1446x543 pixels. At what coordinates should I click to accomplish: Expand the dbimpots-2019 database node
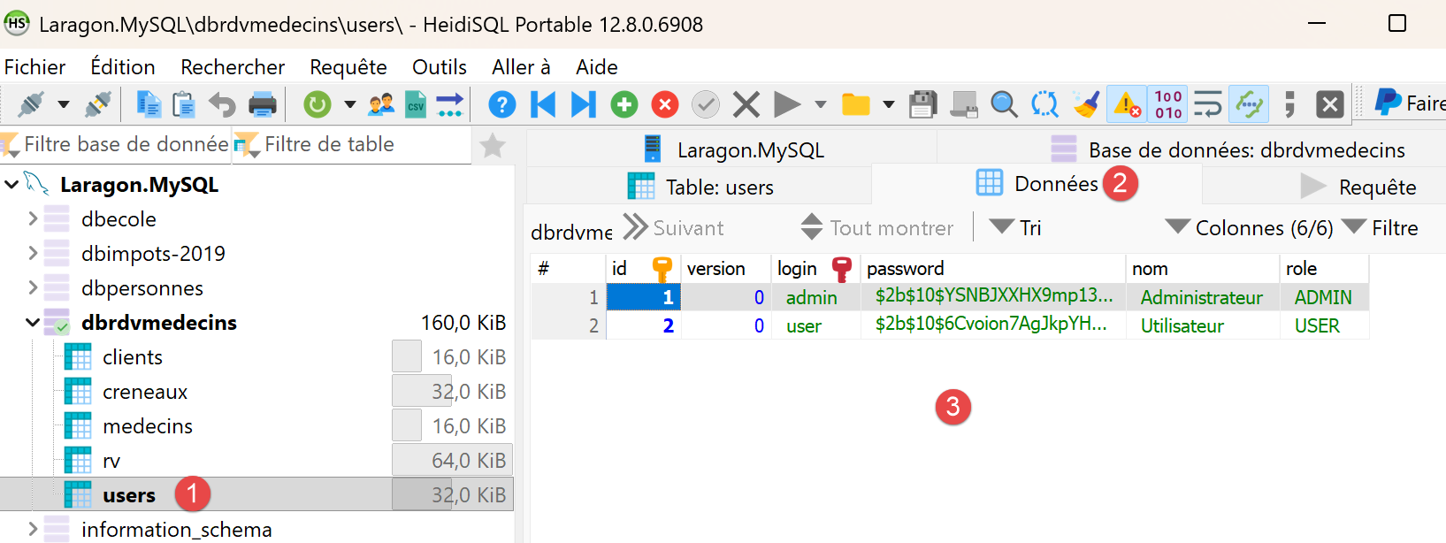[33, 253]
